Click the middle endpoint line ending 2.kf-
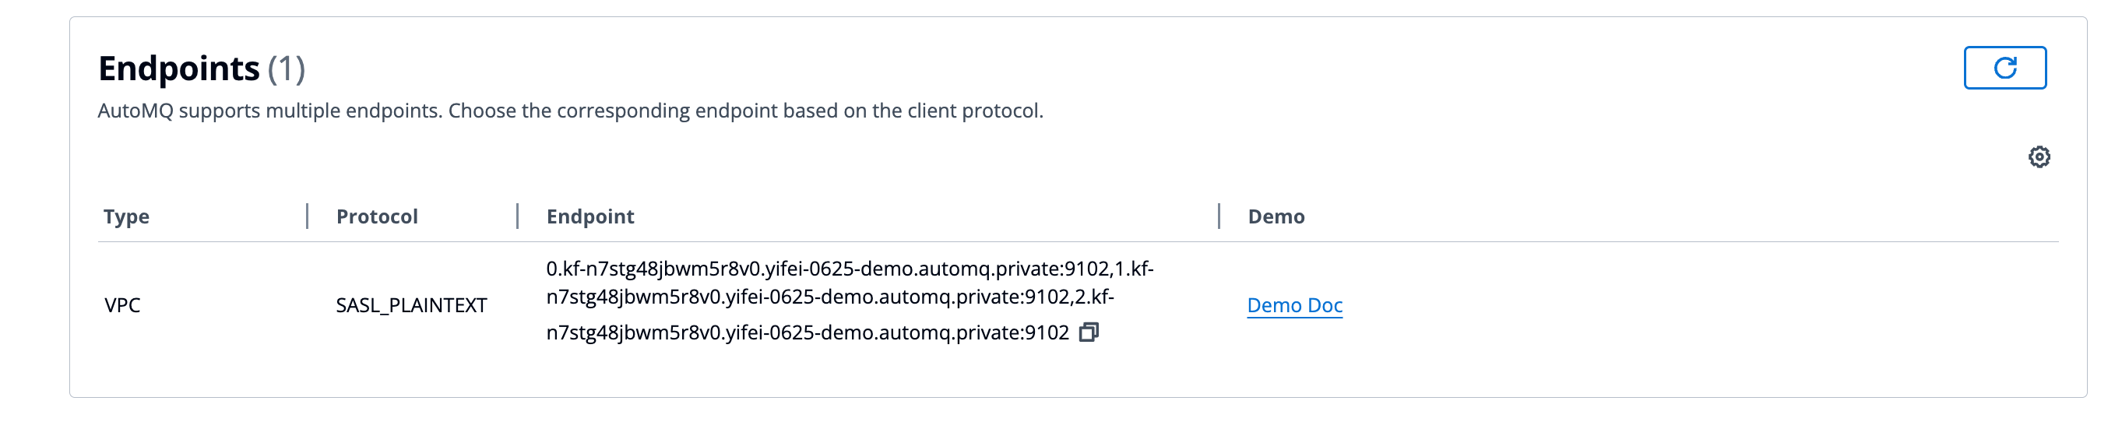2115x422 pixels. (x=830, y=297)
